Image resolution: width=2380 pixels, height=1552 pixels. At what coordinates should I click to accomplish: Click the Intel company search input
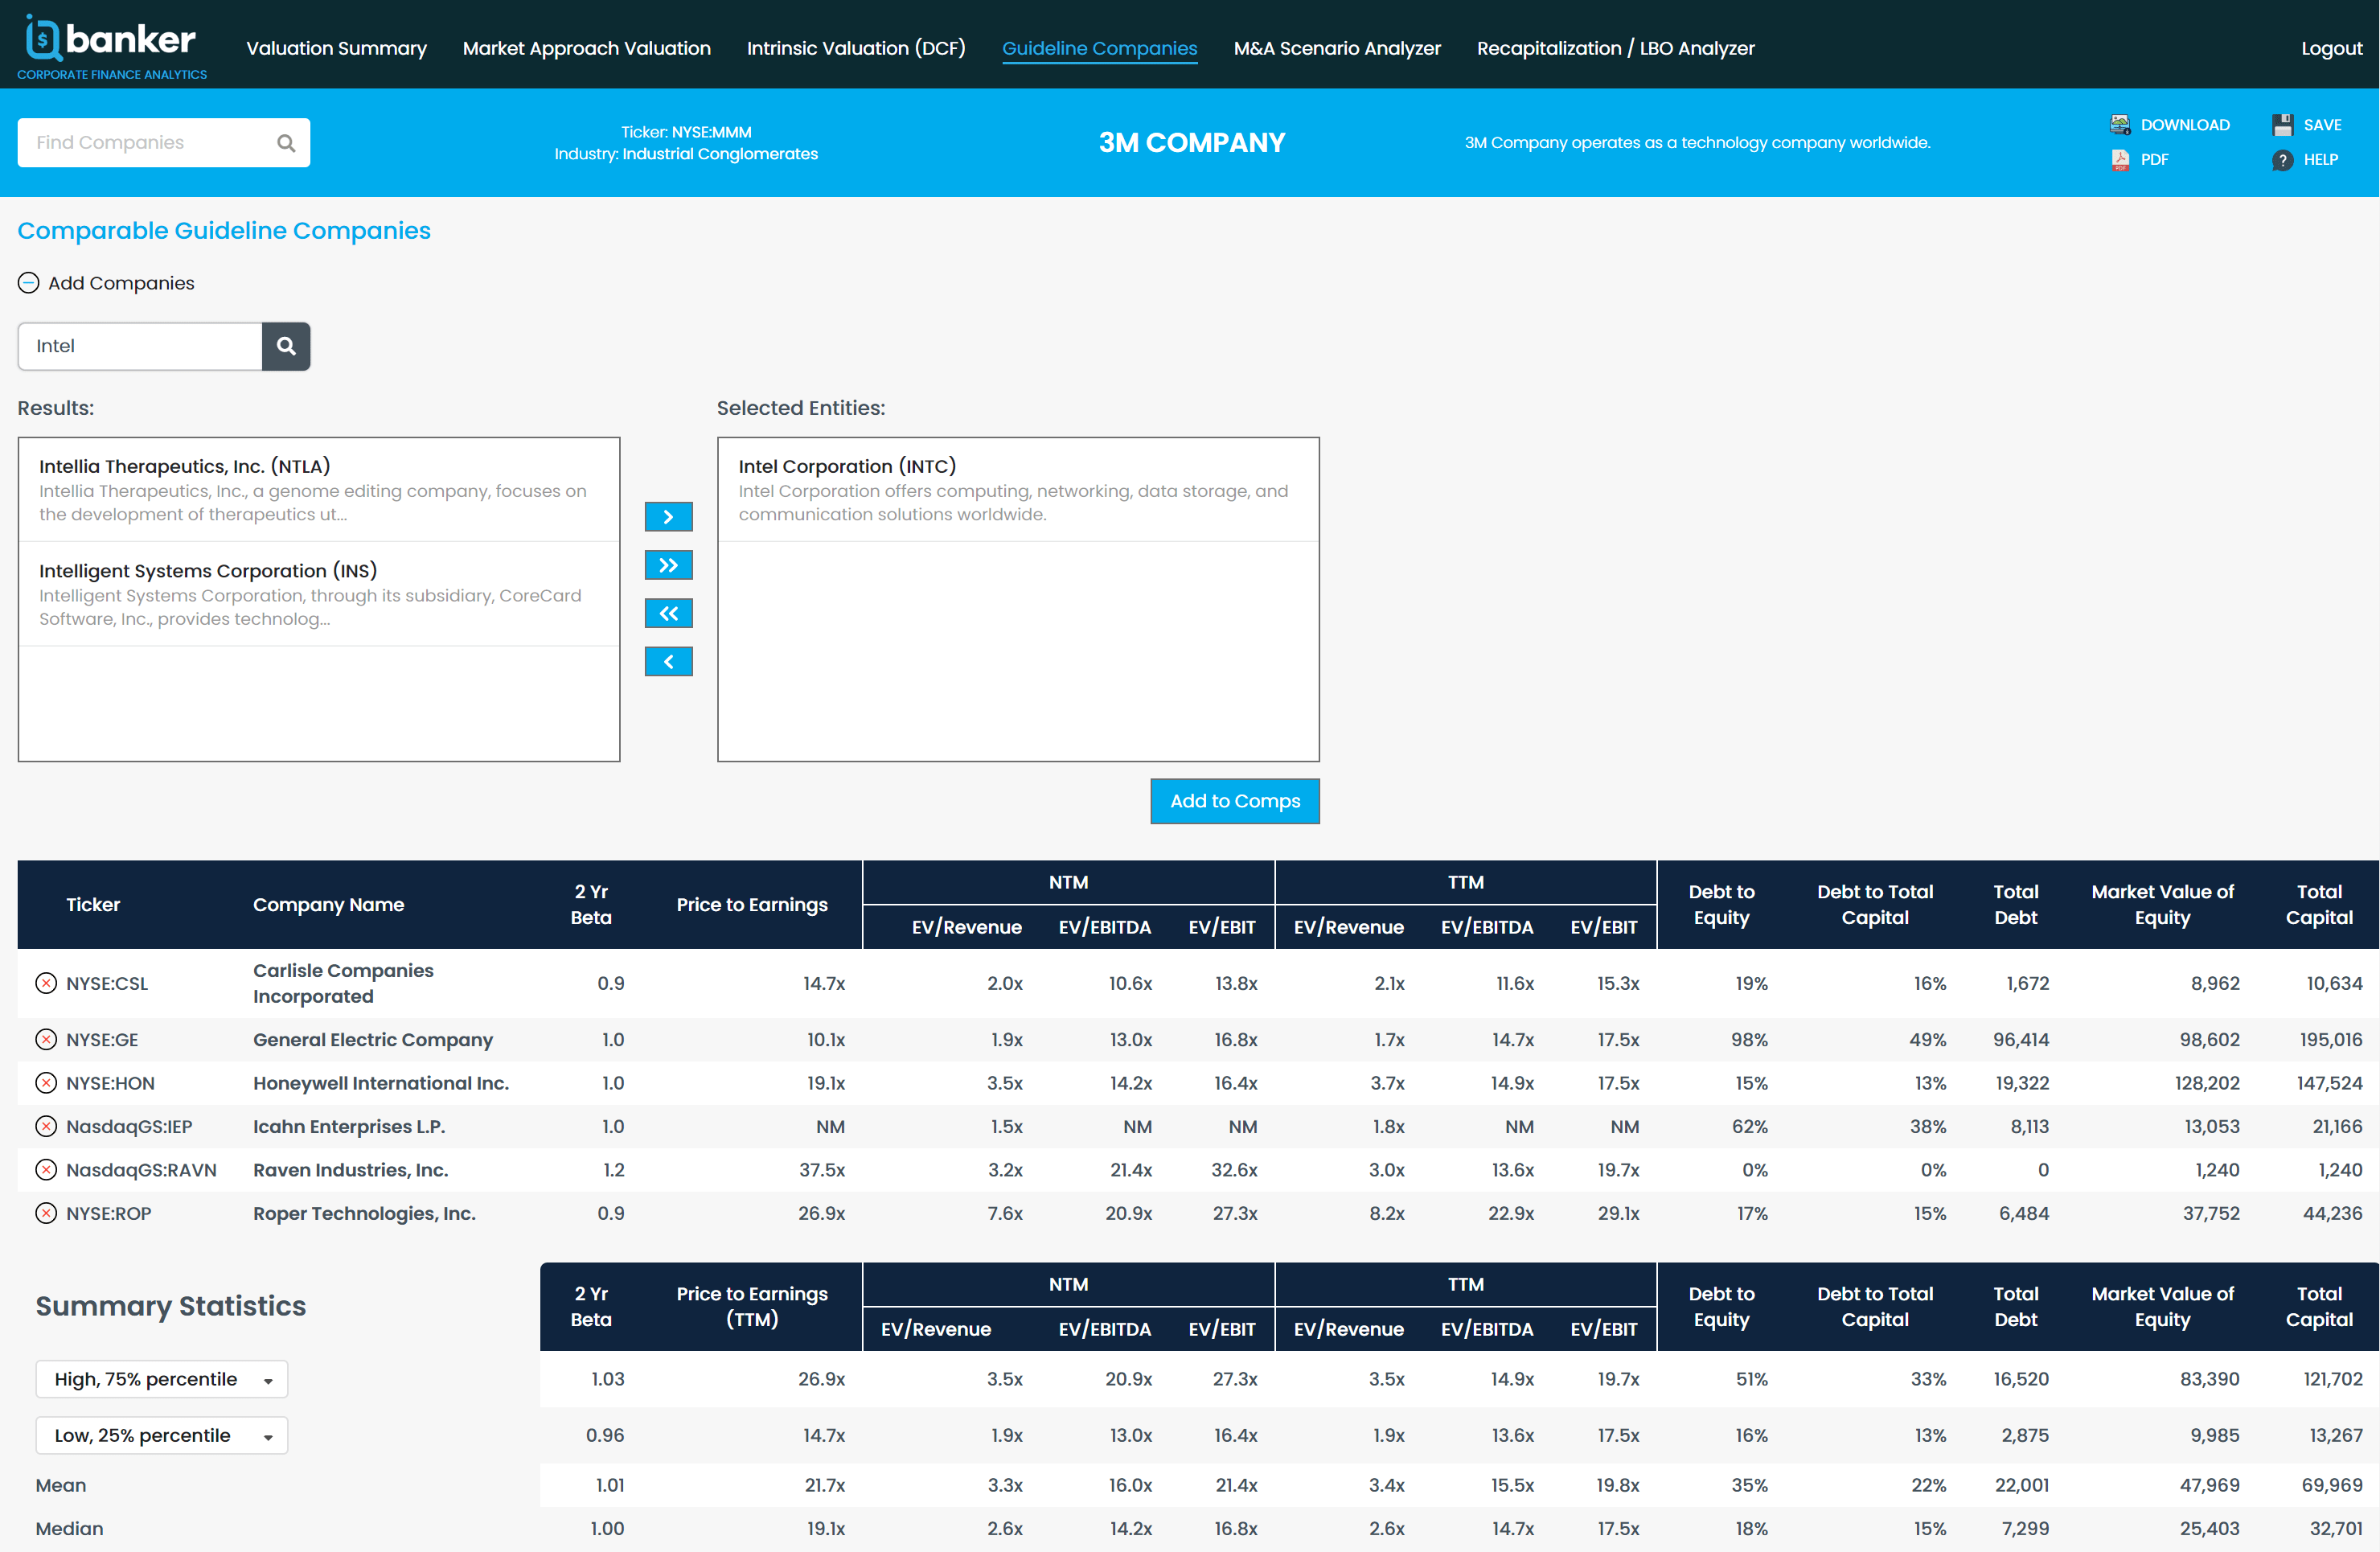[x=140, y=346]
